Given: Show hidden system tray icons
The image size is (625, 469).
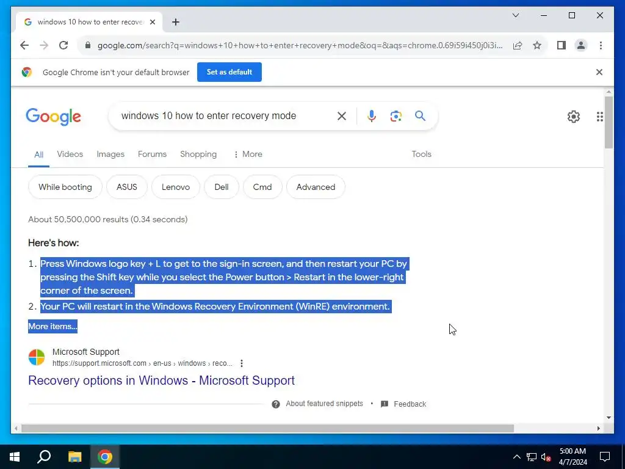Looking at the screenshot, I should tap(516, 457).
